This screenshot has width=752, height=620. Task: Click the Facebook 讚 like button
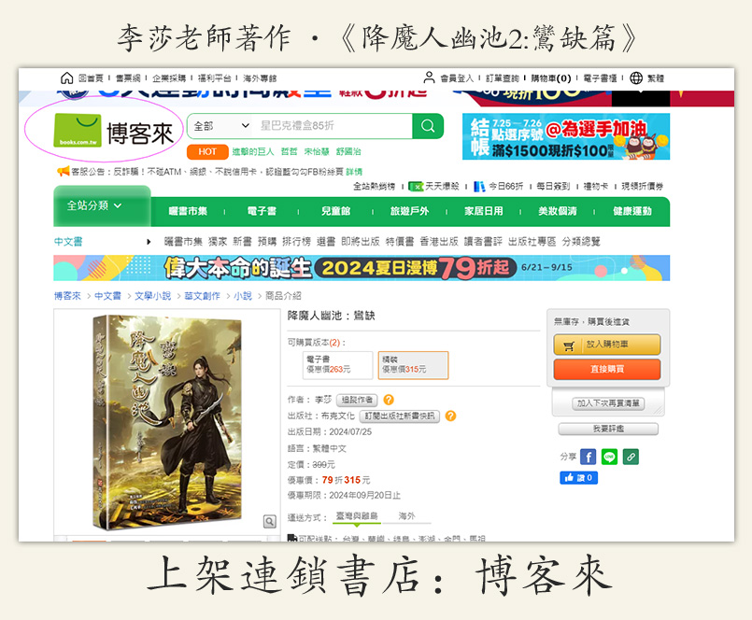[x=578, y=477]
